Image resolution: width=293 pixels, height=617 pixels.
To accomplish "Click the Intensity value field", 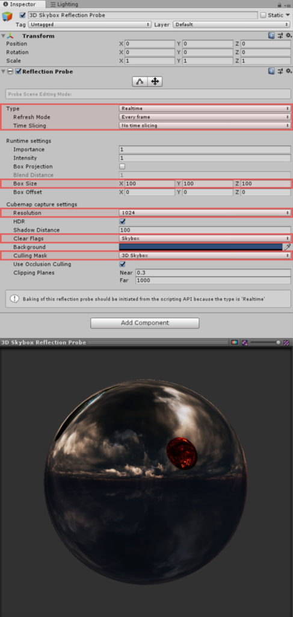I will pyautogui.click(x=205, y=158).
